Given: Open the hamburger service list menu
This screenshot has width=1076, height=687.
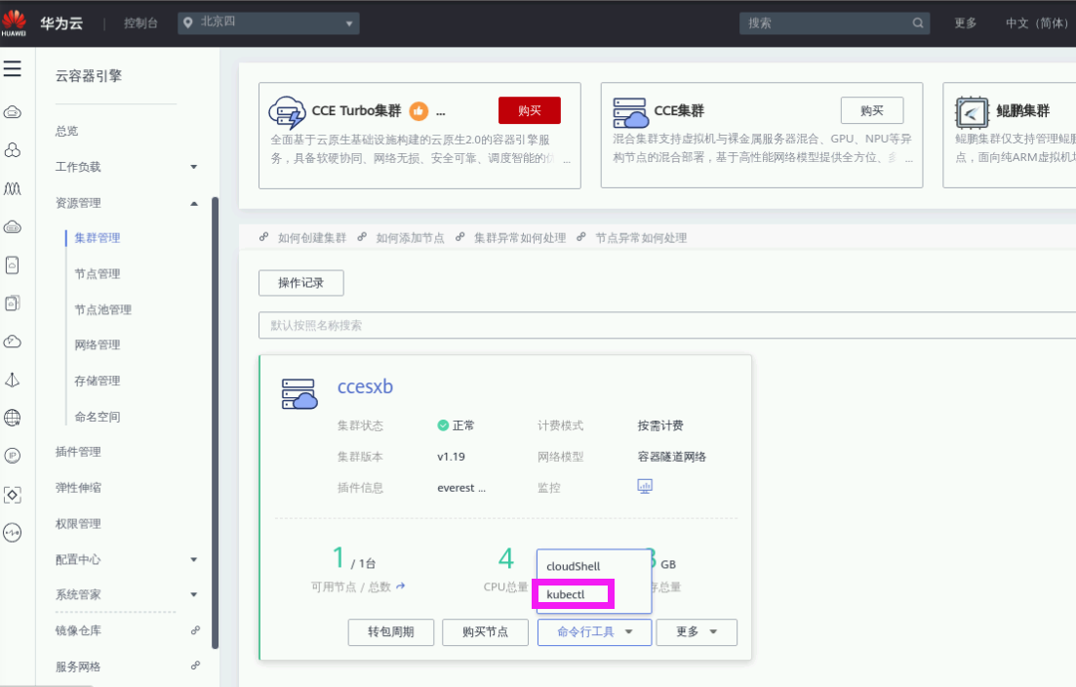Looking at the screenshot, I should tap(13, 68).
